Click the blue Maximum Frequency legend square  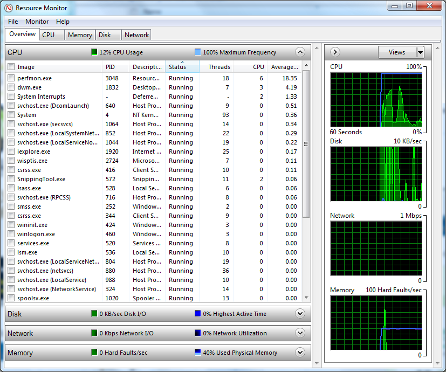[x=198, y=52]
